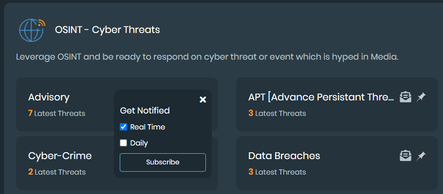Image resolution: width=443 pixels, height=194 pixels.
Task: Enable the Daily notification checkbox
Action: coord(124,143)
